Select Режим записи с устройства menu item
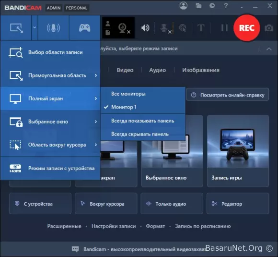 coord(50,168)
